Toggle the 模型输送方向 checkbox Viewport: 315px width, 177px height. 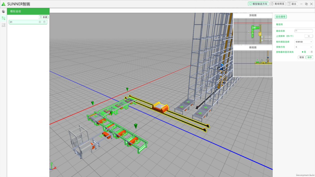coord(258,4)
